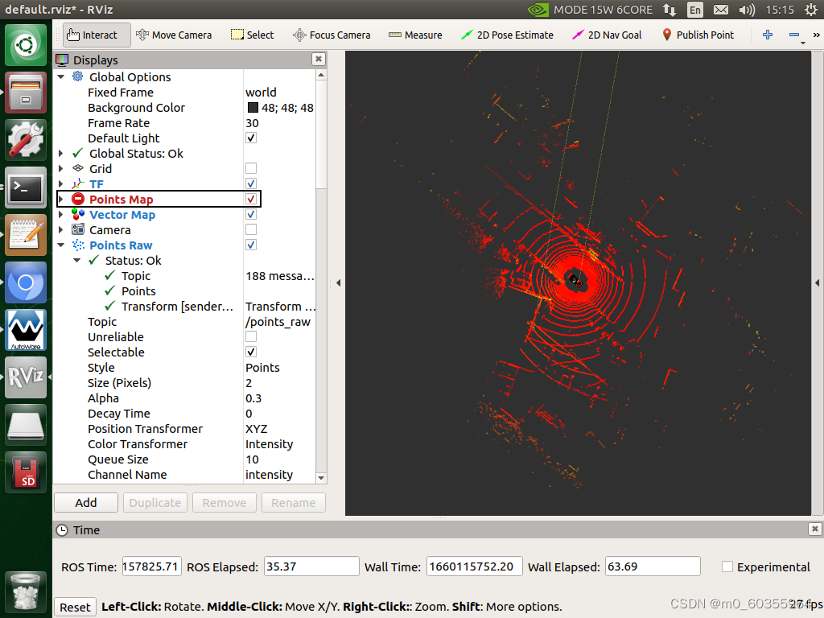Click the Points Raw point cloud icon

(x=78, y=245)
